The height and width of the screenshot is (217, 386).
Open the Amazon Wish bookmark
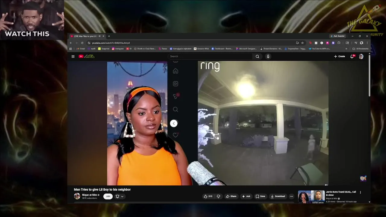point(201,49)
